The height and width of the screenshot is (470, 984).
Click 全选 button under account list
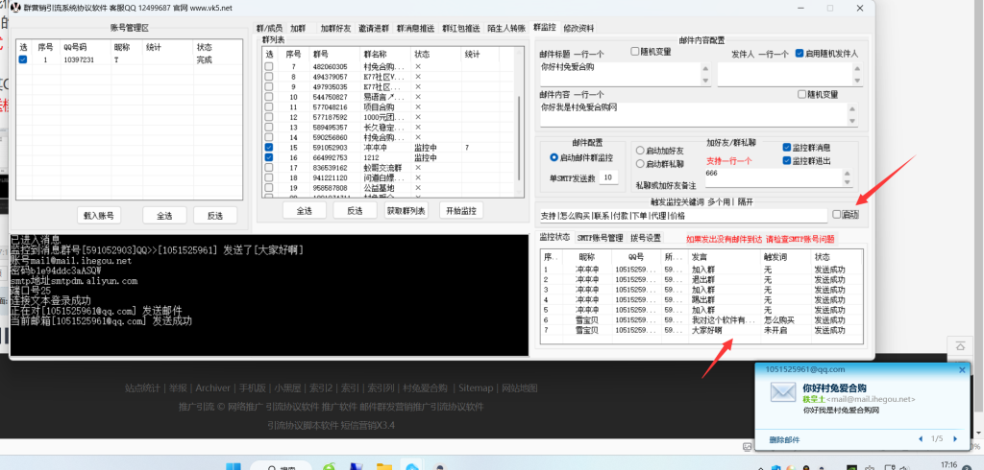click(x=164, y=215)
